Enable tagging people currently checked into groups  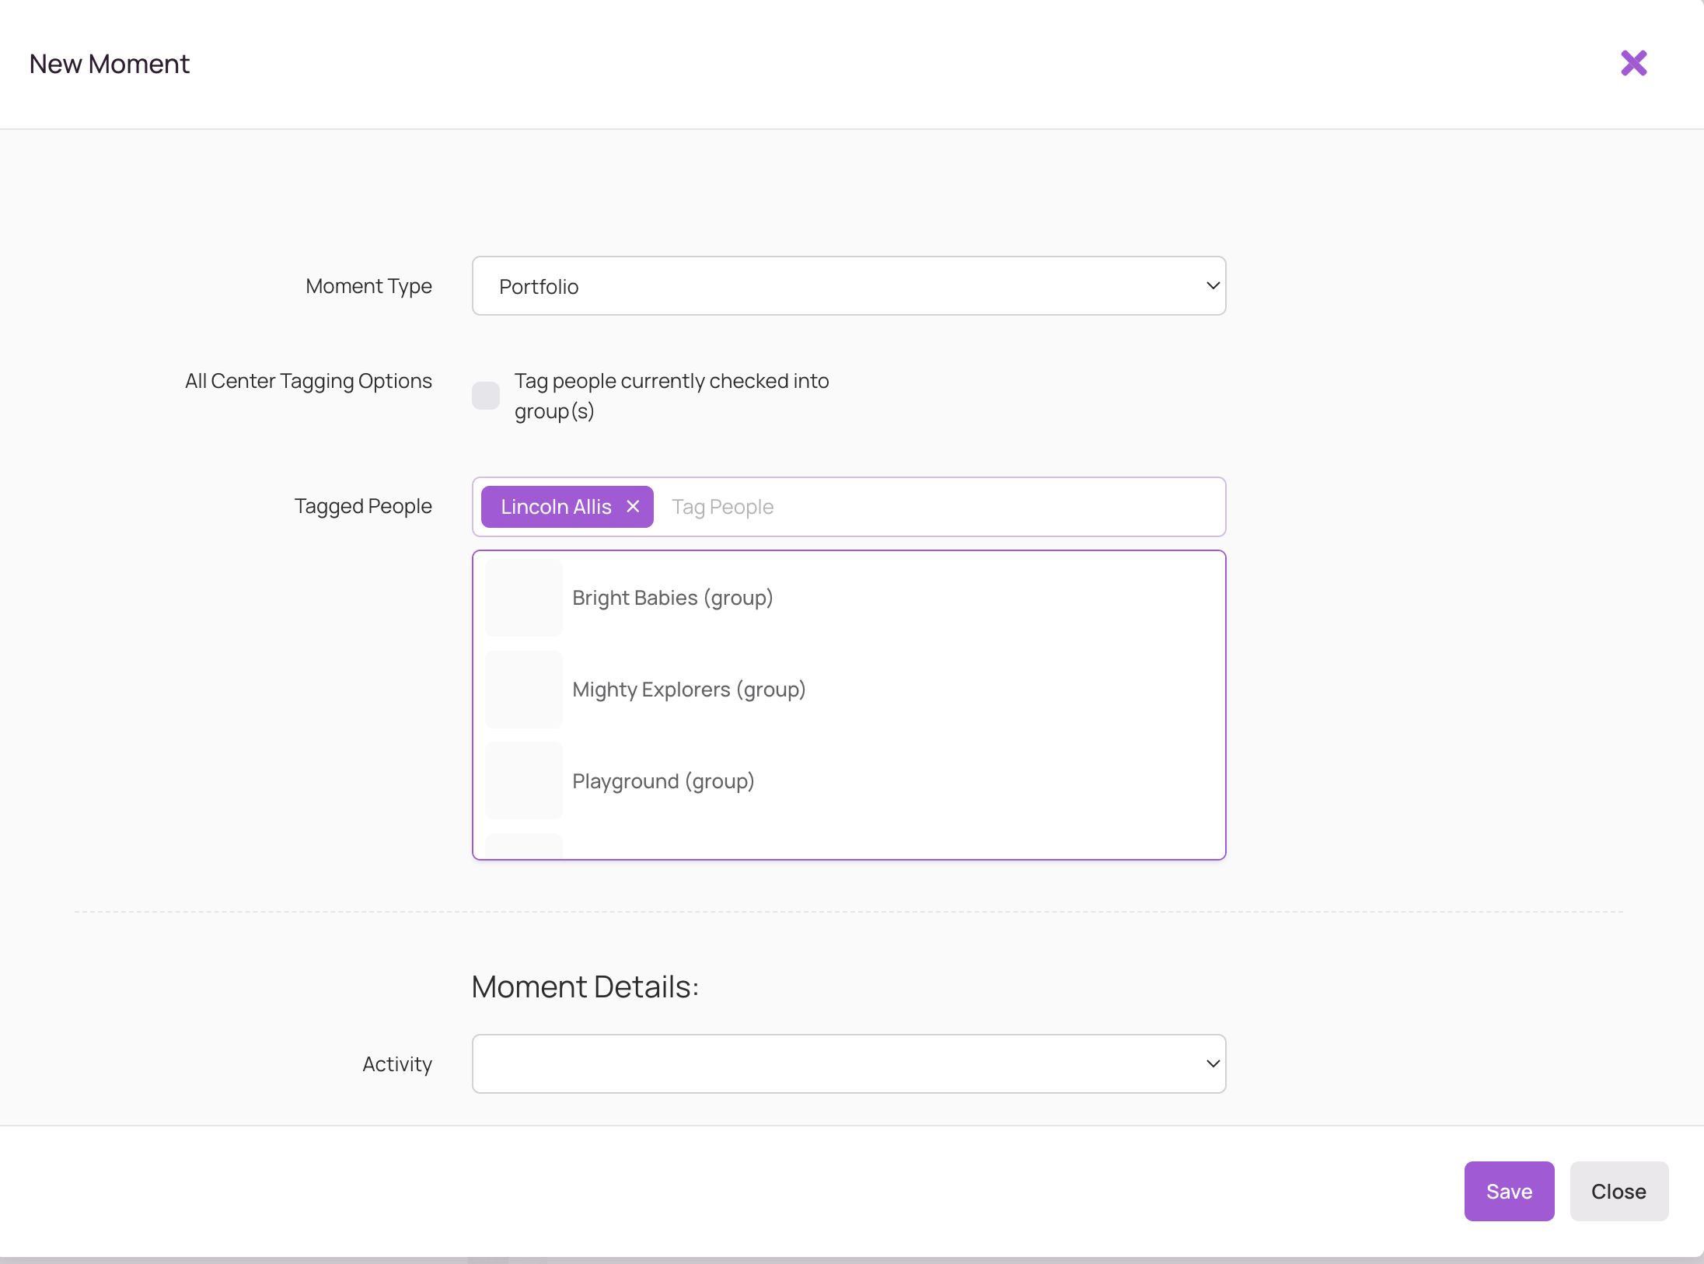(x=485, y=396)
